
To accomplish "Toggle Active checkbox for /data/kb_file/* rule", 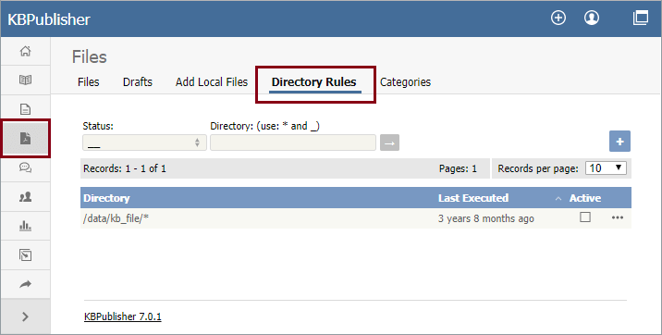I will coord(585,217).
